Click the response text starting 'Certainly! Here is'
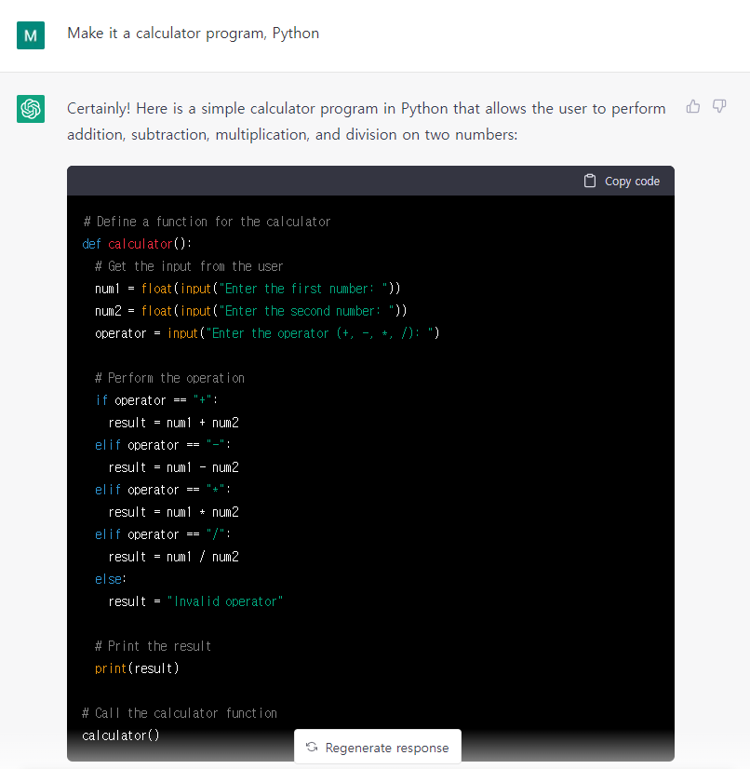 click(x=367, y=108)
